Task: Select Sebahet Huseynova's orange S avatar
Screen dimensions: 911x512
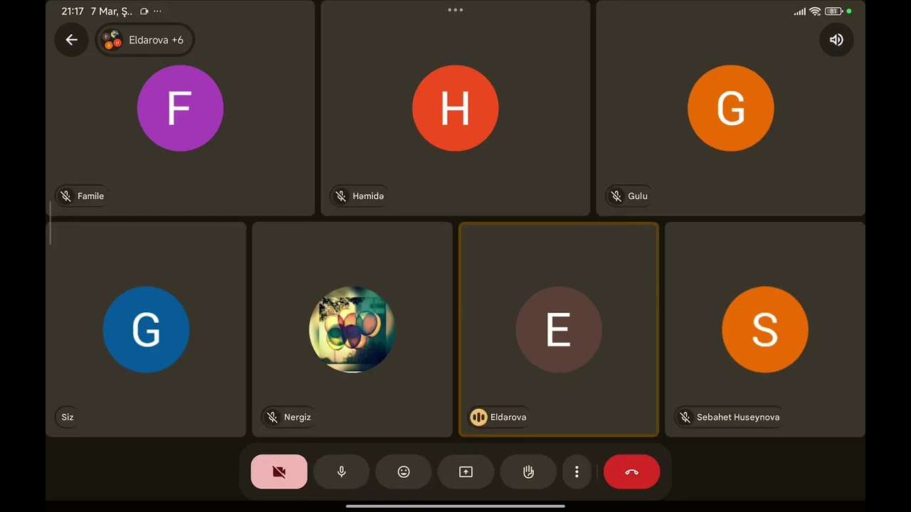Action: 765,329
